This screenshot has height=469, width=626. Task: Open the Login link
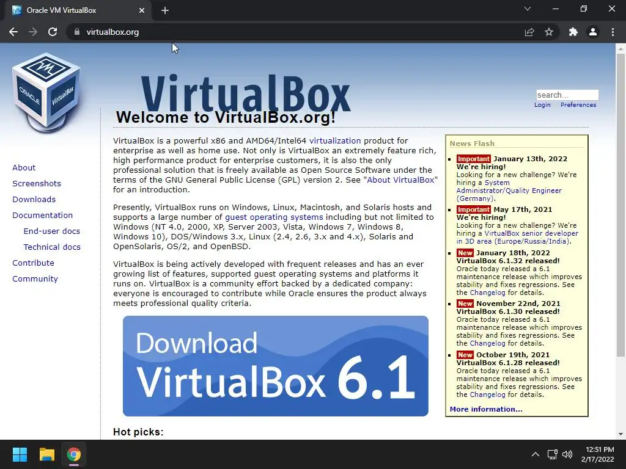[x=542, y=105]
